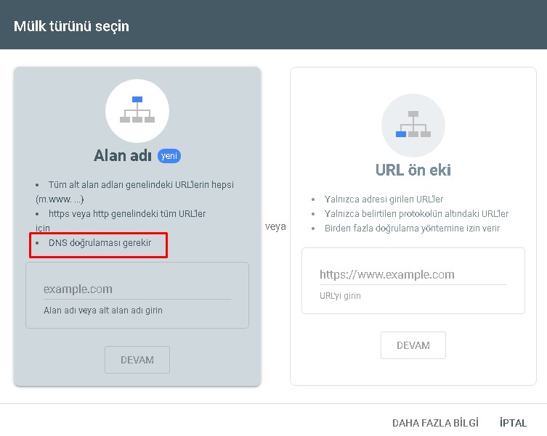The height and width of the screenshot is (436, 547).
Task: Click the "DNS doğrulaması gerekir" bullet text
Action: coord(100,243)
